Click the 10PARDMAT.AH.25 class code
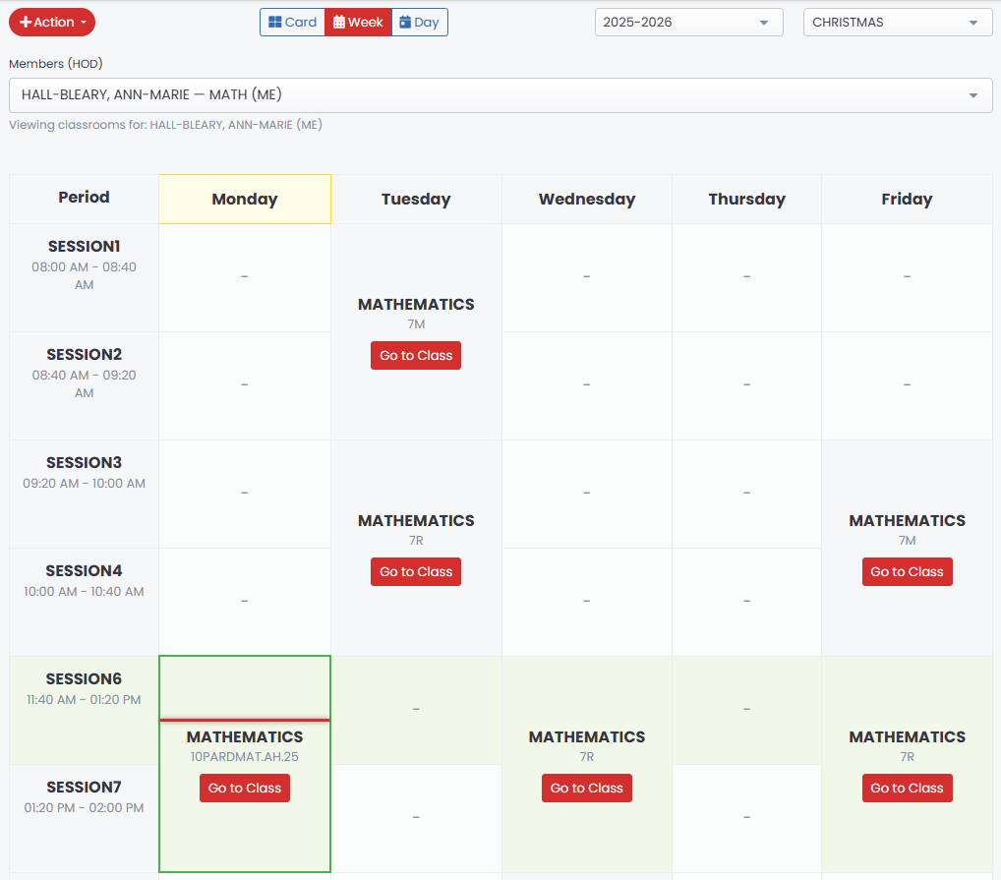 click(245, 757)
